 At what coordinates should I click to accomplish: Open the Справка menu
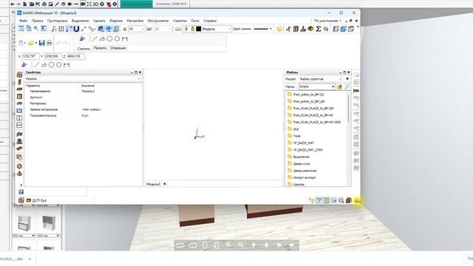pos(210,21)
